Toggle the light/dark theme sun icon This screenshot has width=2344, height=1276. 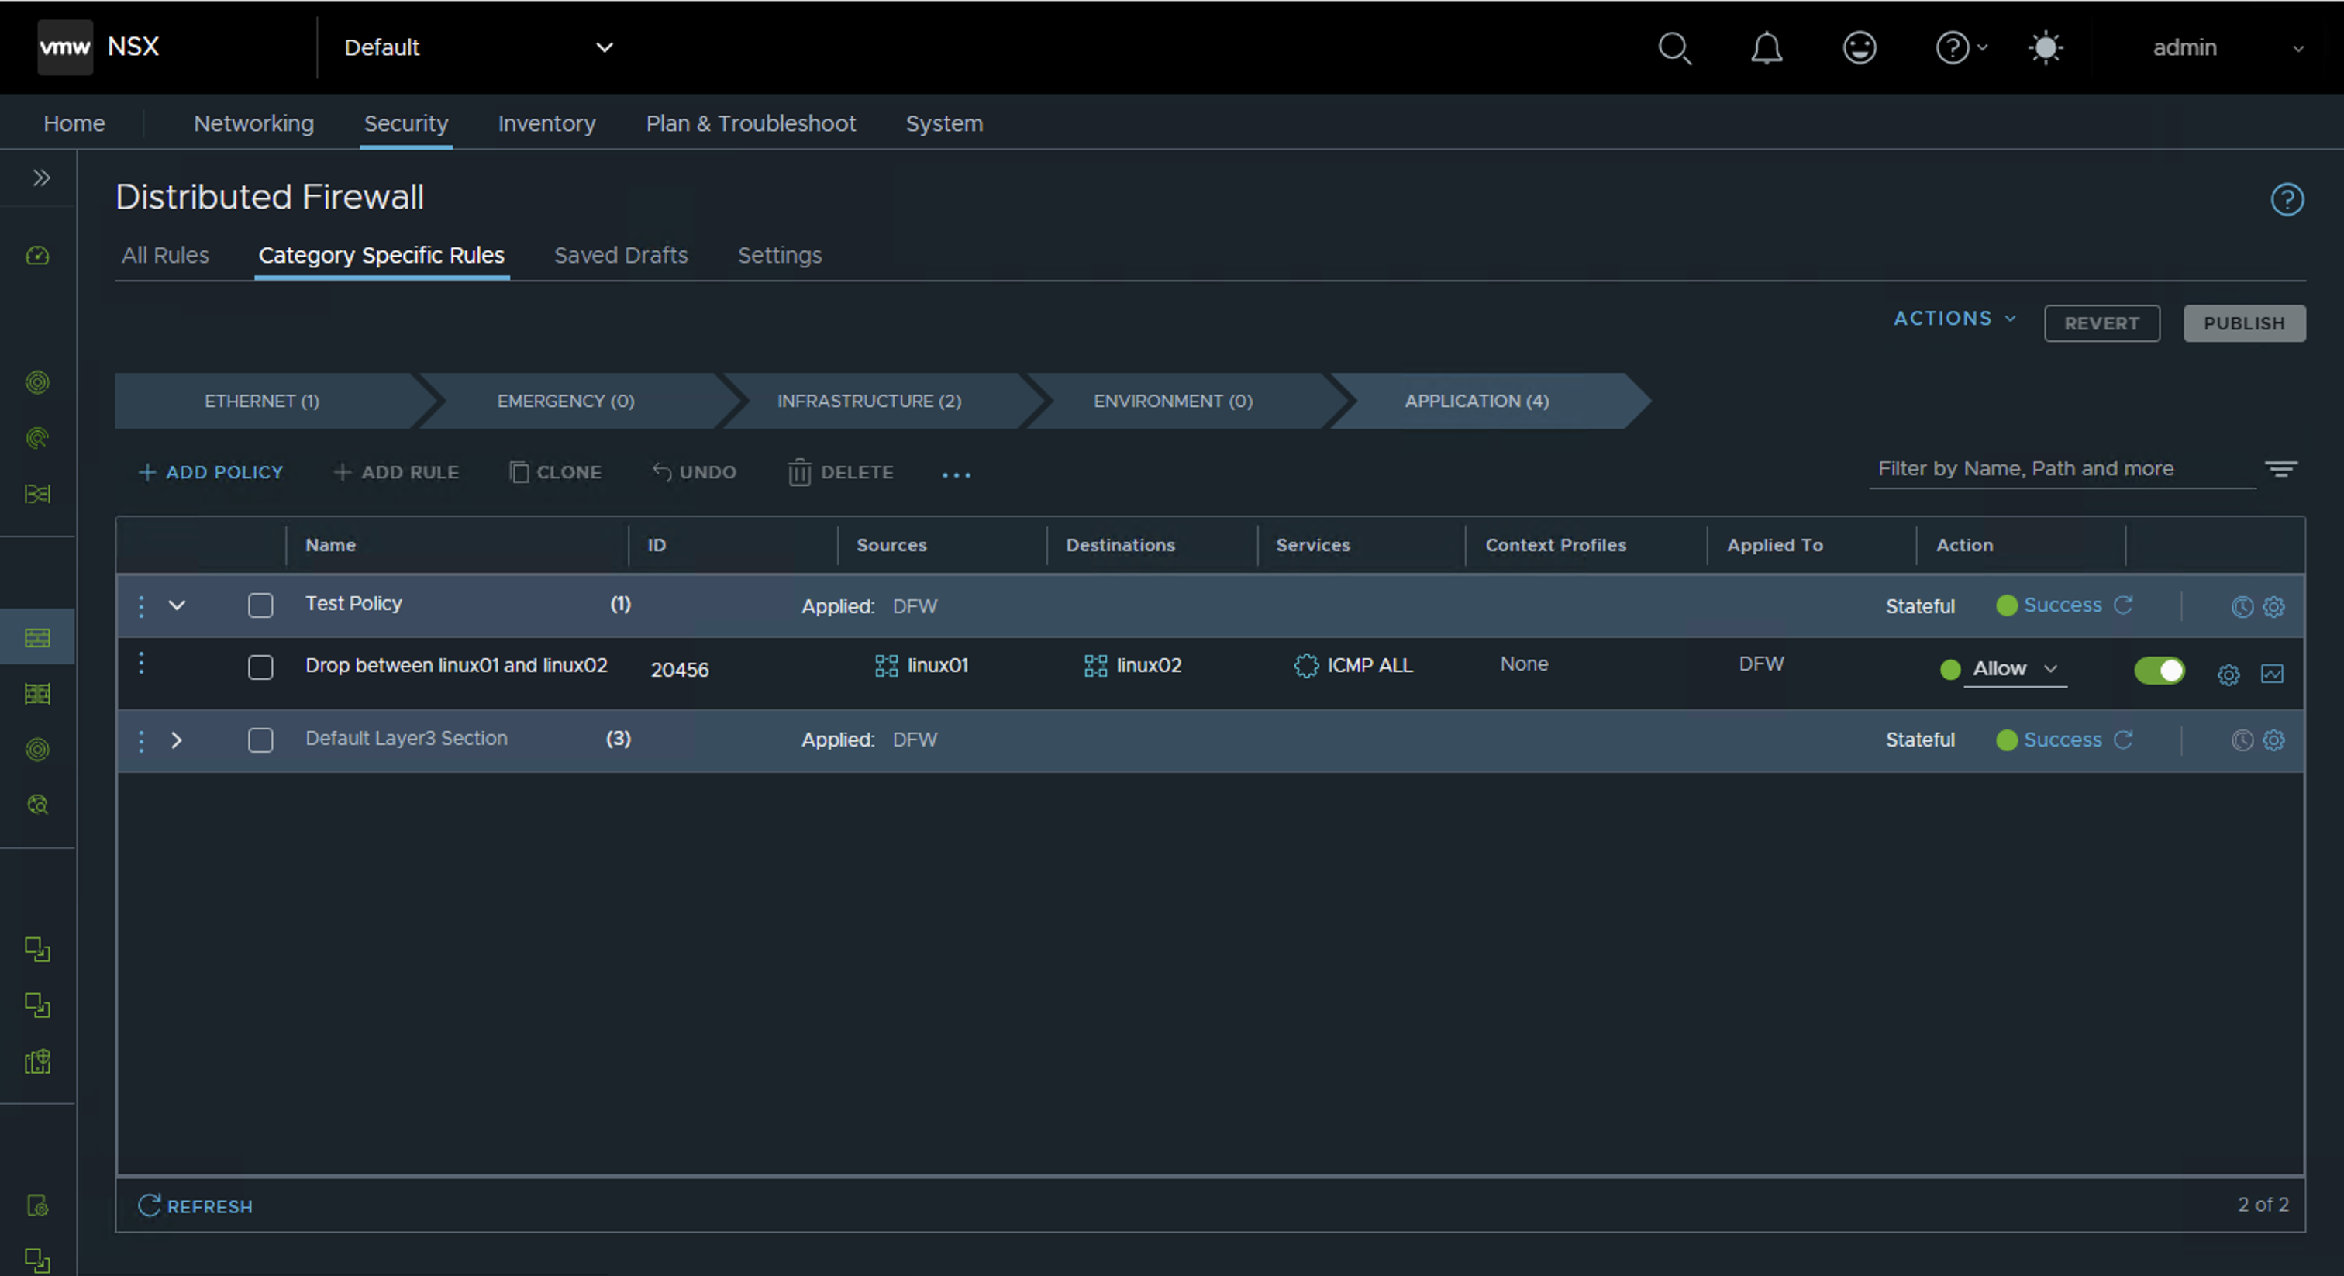2045,47
